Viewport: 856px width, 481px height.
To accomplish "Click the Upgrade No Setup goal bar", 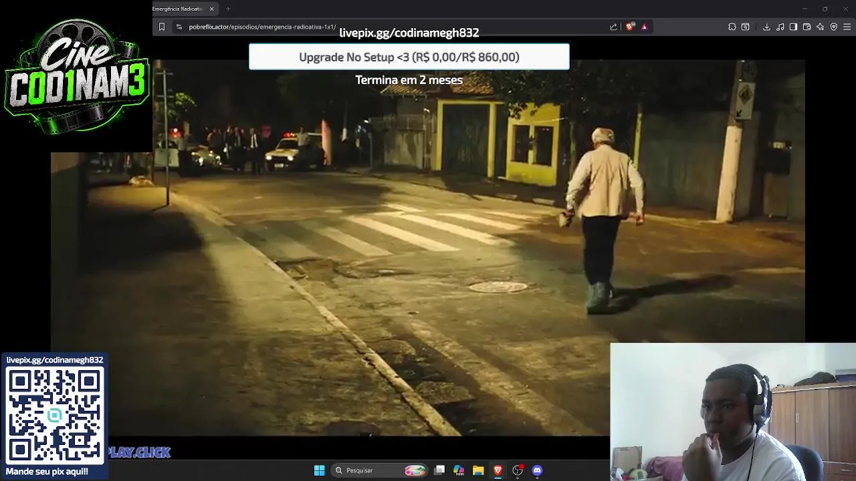I will (x=409, y=57).
